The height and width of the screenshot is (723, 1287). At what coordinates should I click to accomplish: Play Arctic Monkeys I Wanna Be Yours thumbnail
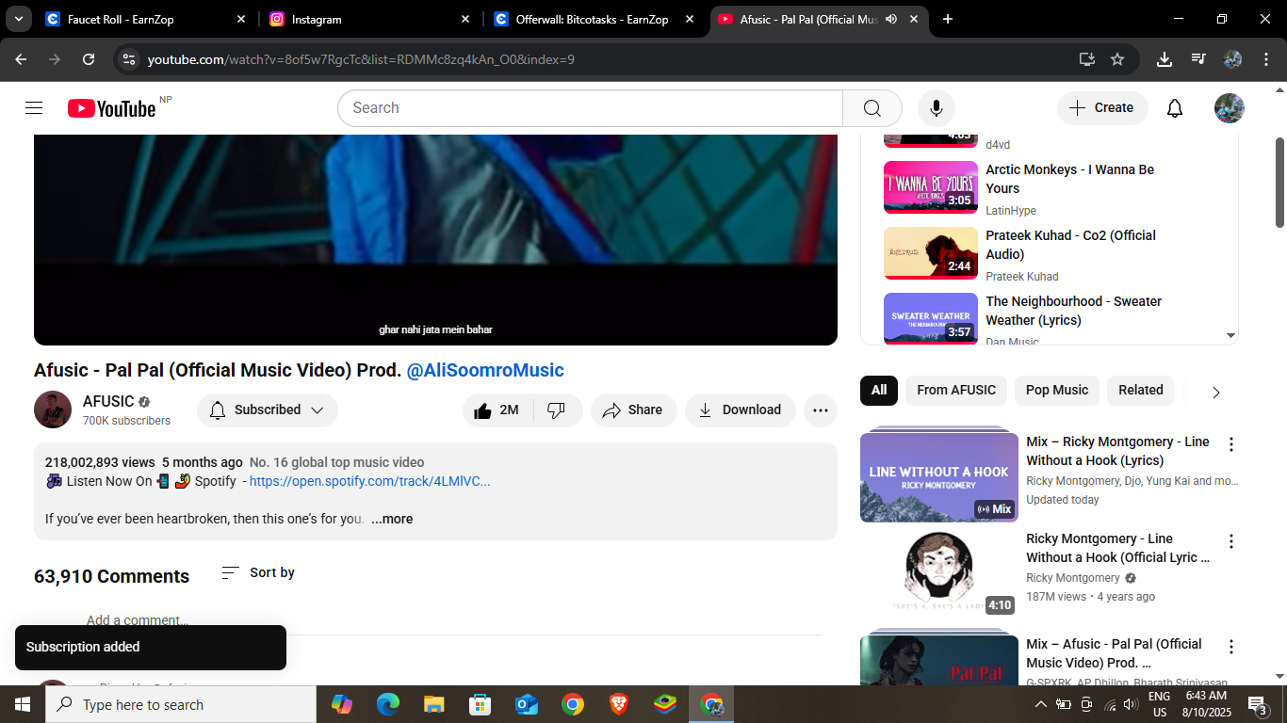[x=931, y=187]
